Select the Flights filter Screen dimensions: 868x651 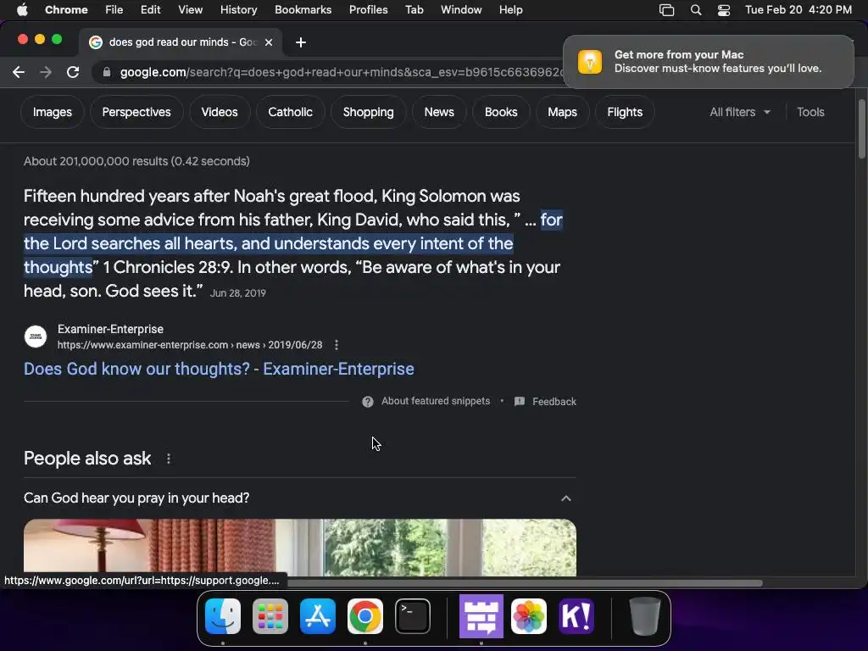coord(625,112)
